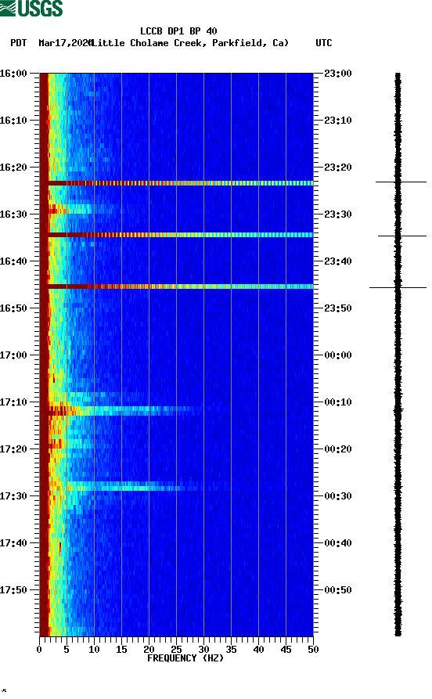Click the 17:10 PDT time label

click(13, 402)
